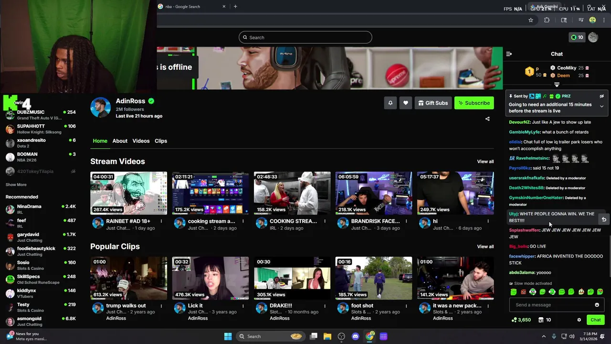Click Show More in sidebar
The image size is (611, 344).
[16, 184]
